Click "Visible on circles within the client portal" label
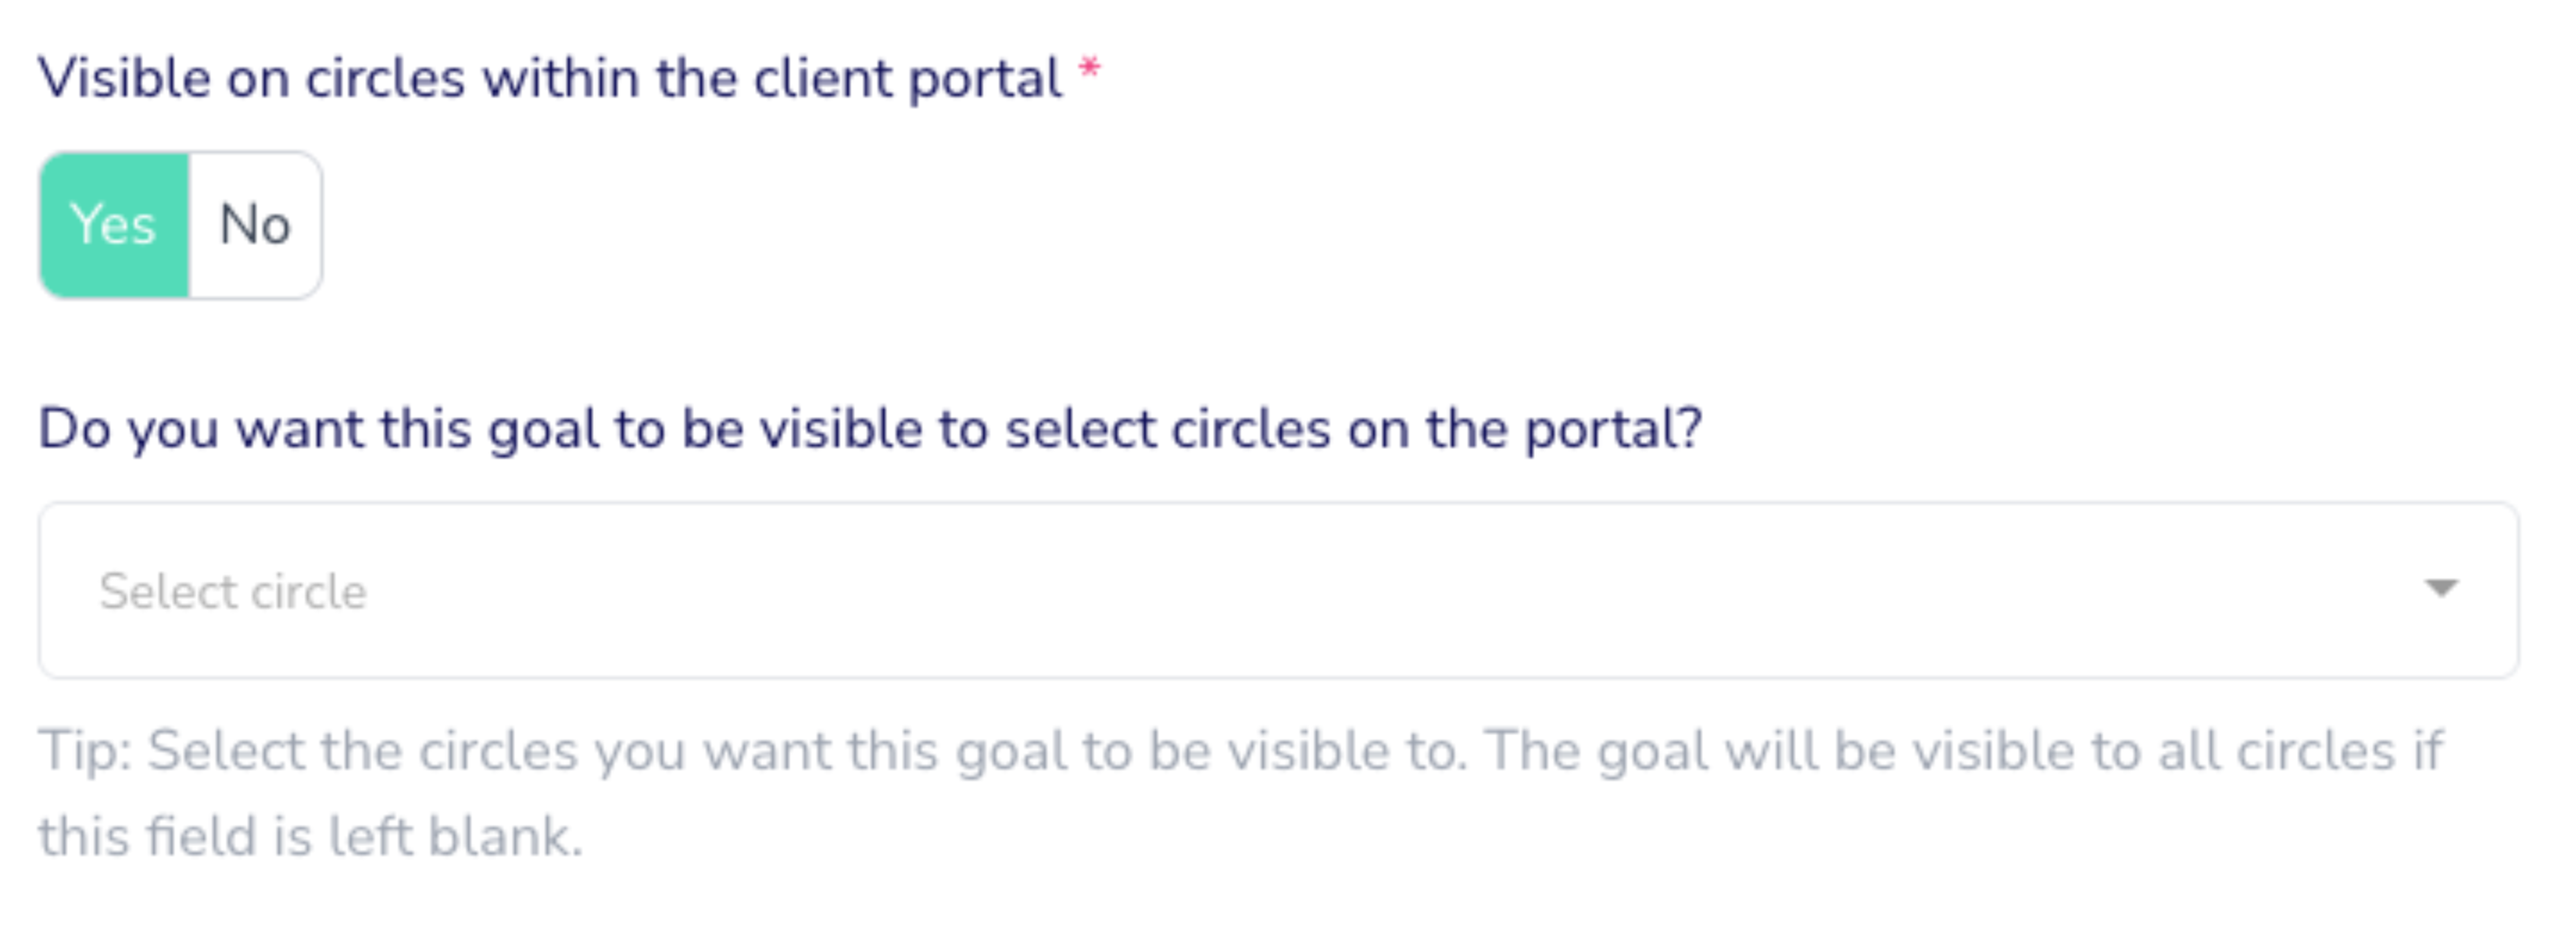This screenshot has height=941, width=2576. [x=549, y=78]
